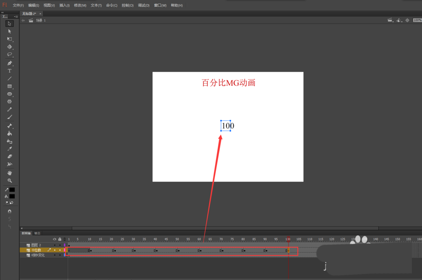Select the Line tool

(x=9, y=79)
